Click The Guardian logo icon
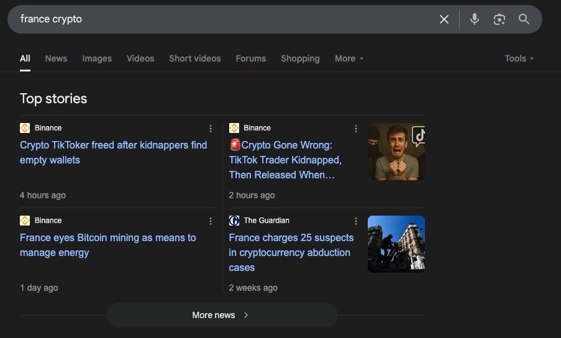 [x=234, y=221]
